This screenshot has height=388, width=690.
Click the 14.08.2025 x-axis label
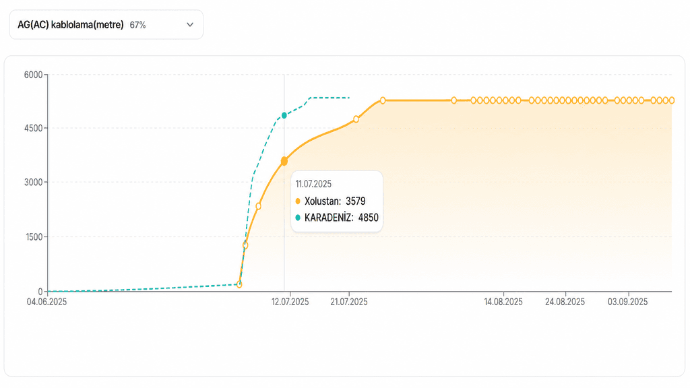(503, 302)
